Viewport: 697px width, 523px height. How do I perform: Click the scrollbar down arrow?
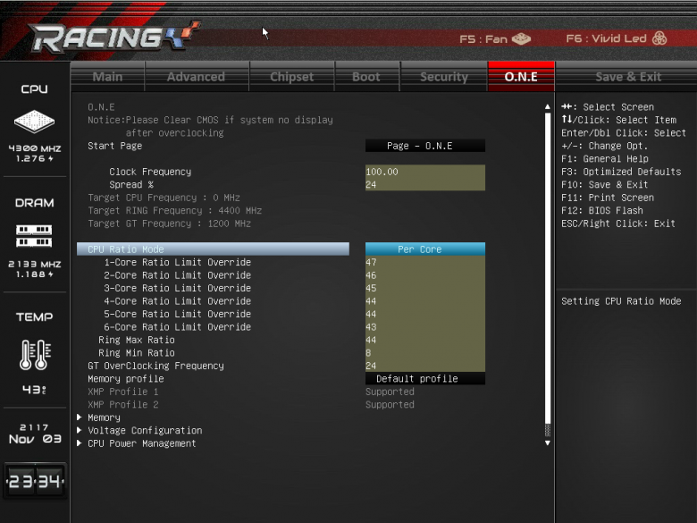[x=548, y=443]
